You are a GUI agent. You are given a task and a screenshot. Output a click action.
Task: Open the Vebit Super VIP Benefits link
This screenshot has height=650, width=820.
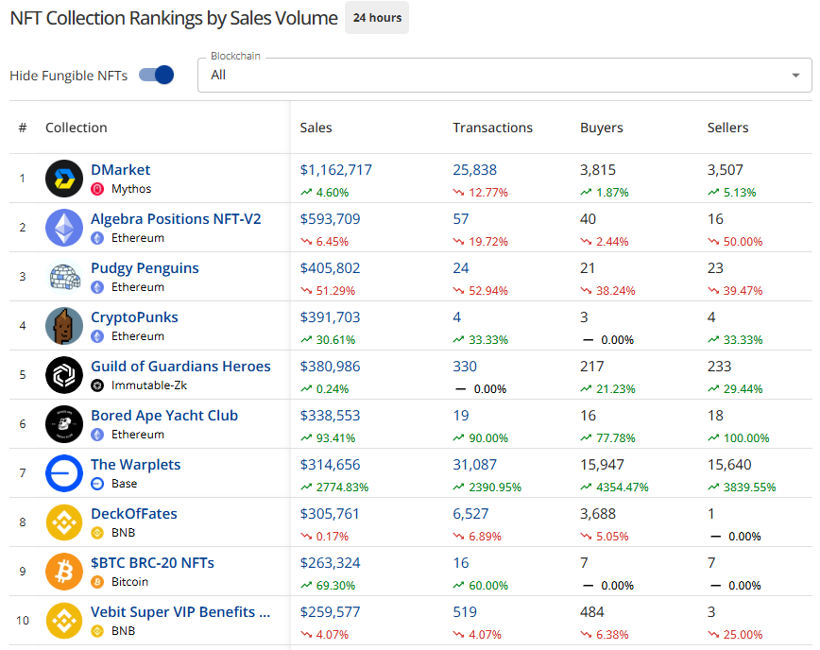(179, 612)
